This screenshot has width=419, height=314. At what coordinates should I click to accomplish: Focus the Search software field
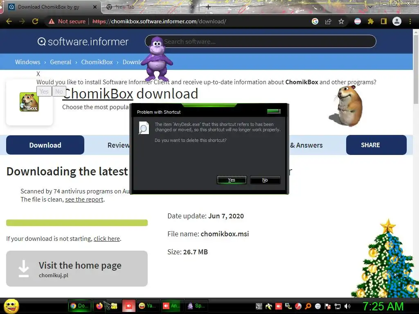coord(261,41)
